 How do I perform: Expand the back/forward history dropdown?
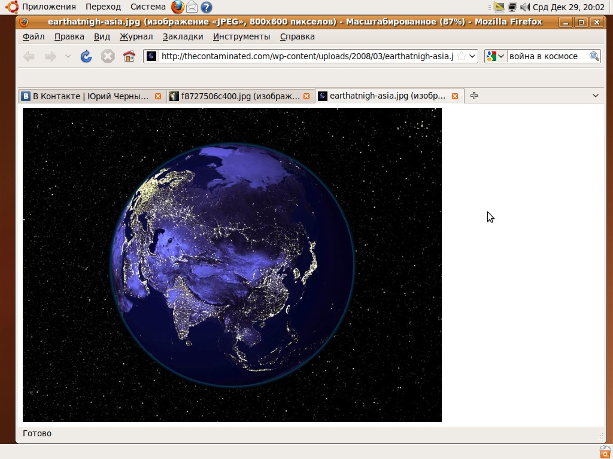68,56
